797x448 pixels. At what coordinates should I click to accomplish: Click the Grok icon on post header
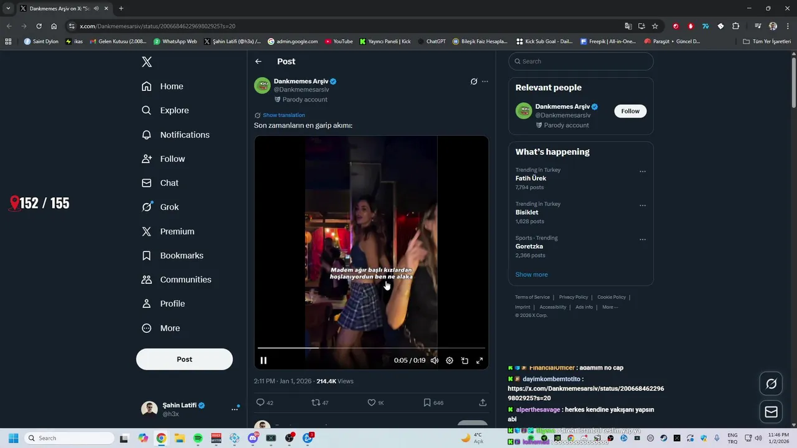pyautogui.click(x=474, y=82)
